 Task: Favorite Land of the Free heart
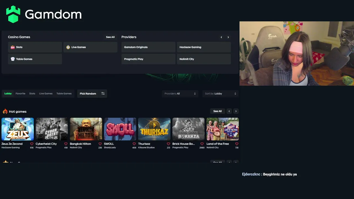tap(237, 144)
